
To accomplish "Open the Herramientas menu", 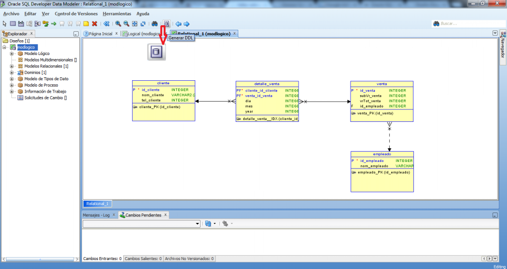I will 117,14.
